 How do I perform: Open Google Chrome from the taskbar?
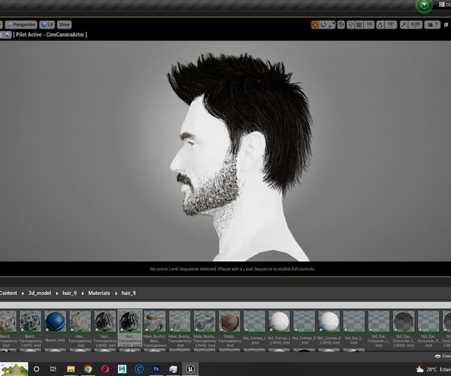click(x=88, y=369)
